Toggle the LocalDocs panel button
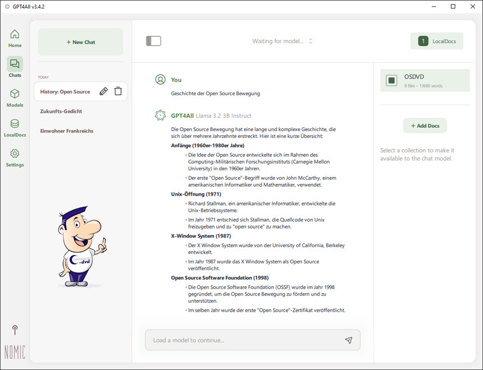 (x=436, y=41)
